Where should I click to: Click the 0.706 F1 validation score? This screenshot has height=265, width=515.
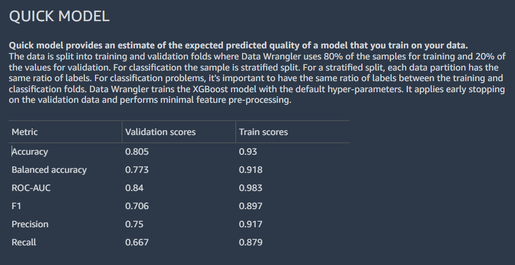click(137, 206)
